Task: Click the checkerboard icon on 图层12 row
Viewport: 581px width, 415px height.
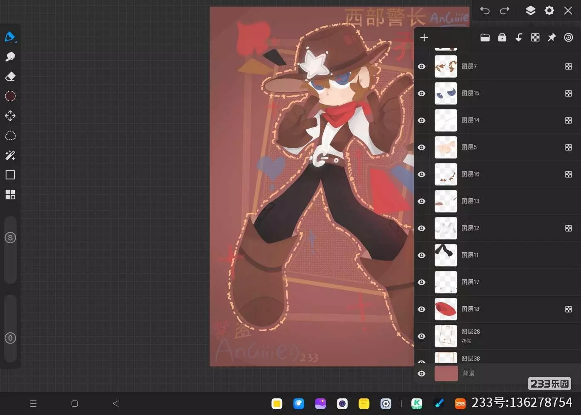Action: click(569, 228)
